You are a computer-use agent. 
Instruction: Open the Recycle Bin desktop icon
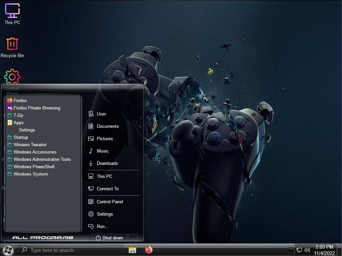pos(12,47)
